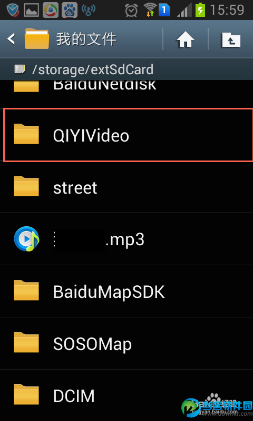Tap the mp3 music player icon

26,239
